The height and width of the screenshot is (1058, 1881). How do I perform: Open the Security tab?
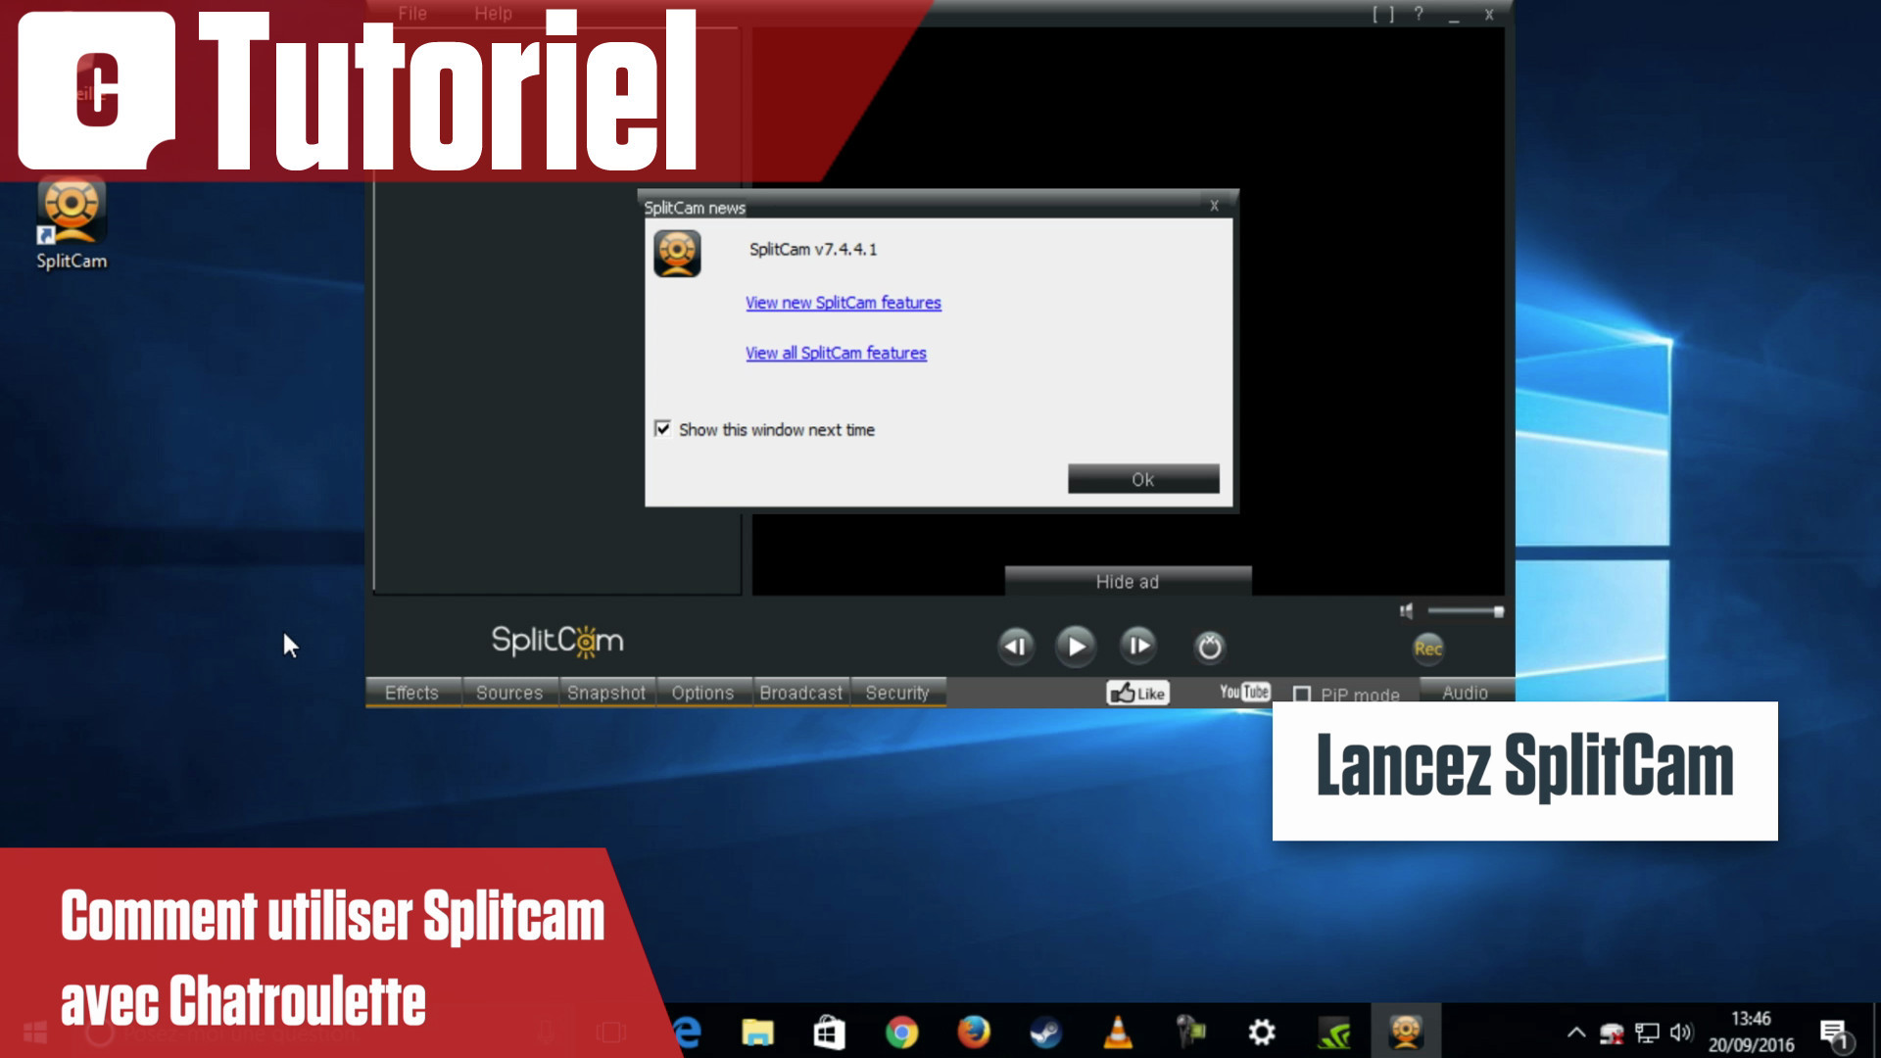click(897, 693)
